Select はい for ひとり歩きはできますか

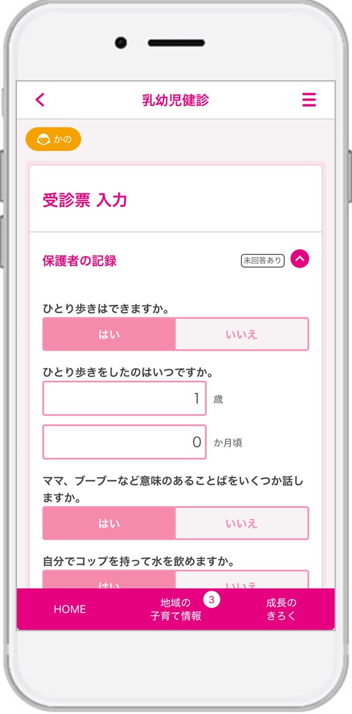[109, 334]
